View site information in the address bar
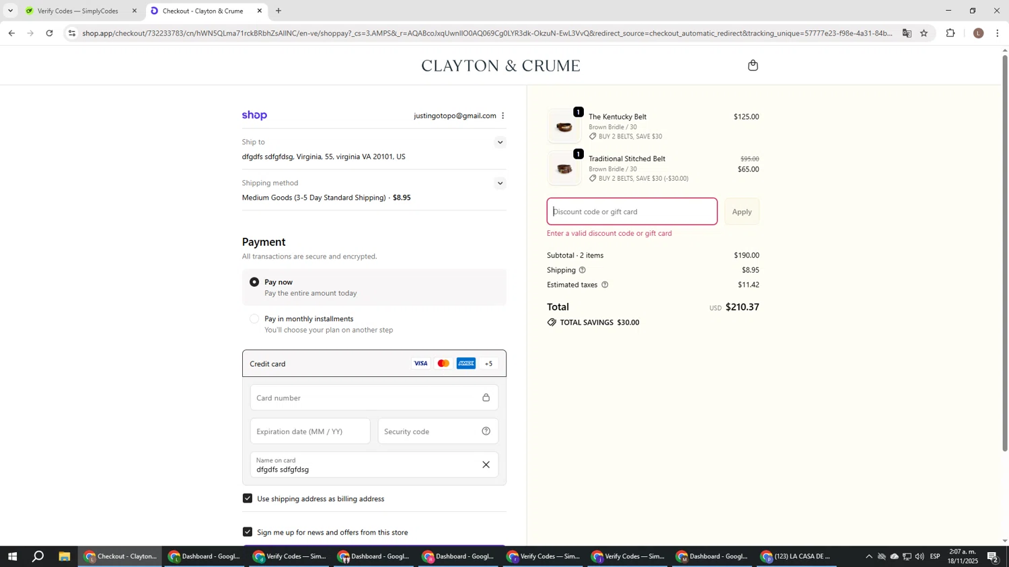 [x=72, y=33]
